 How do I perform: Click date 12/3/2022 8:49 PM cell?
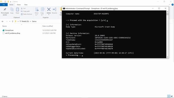click(49, 30)
